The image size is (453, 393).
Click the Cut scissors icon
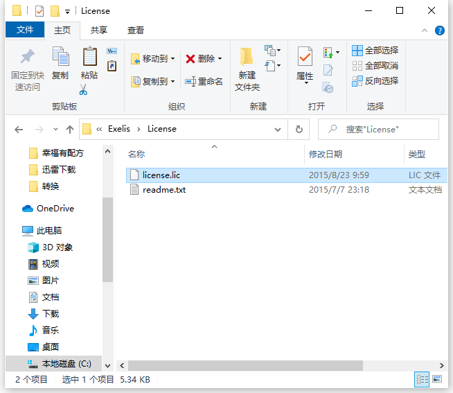pyautogui.click(x=83, y=89)
